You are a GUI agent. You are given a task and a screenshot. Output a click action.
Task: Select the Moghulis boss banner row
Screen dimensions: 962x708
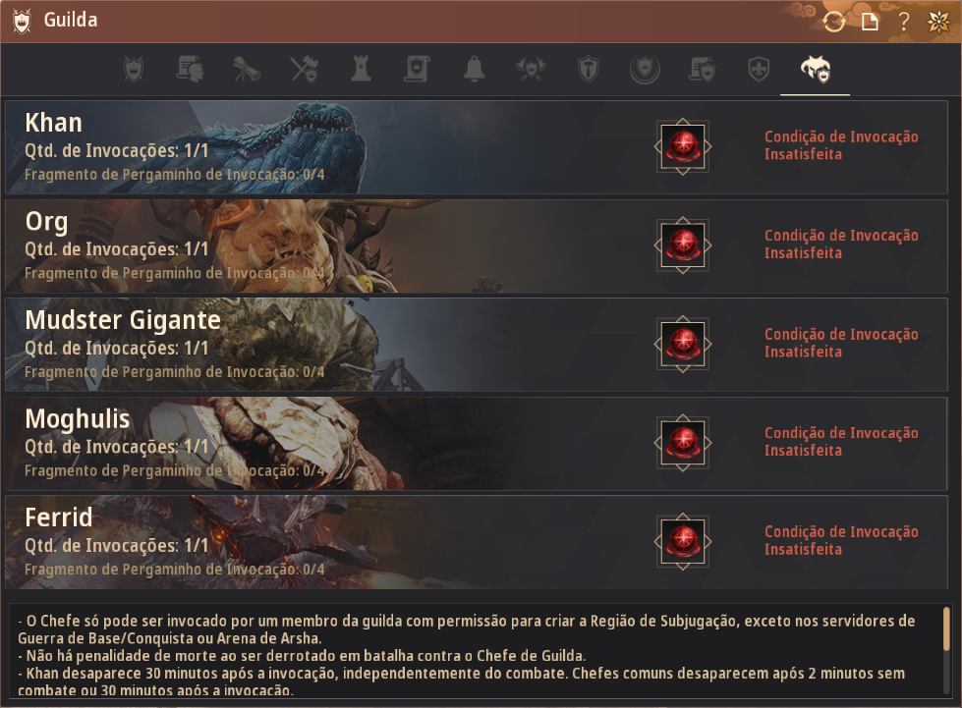pos(477,443)
